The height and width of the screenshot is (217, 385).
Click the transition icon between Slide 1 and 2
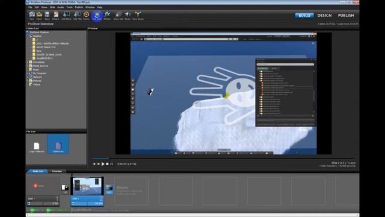pos(65,189)
